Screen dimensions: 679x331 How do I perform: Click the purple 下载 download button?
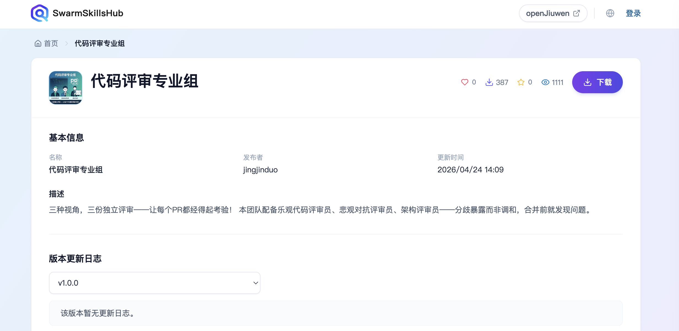pos(597,82)
